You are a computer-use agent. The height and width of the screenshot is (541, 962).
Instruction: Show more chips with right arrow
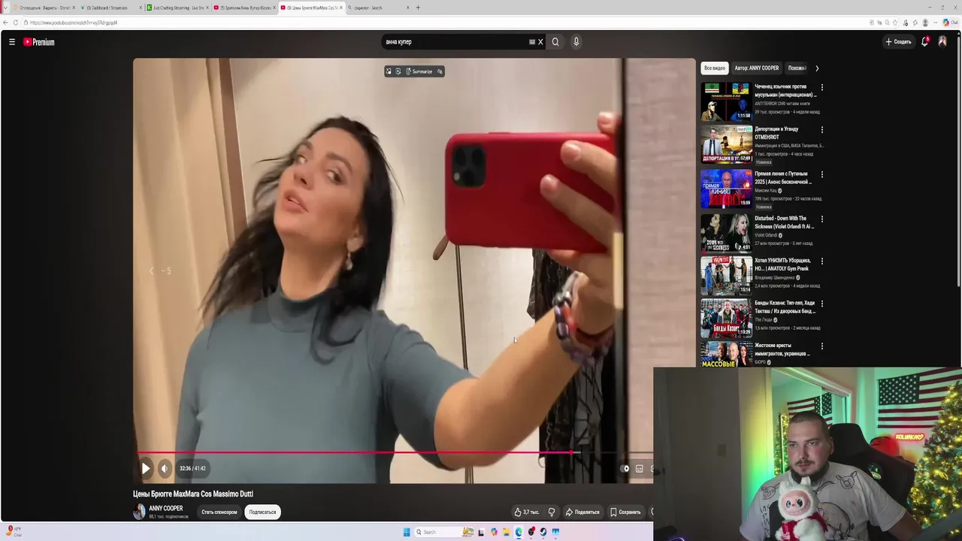tap(817, 68)
